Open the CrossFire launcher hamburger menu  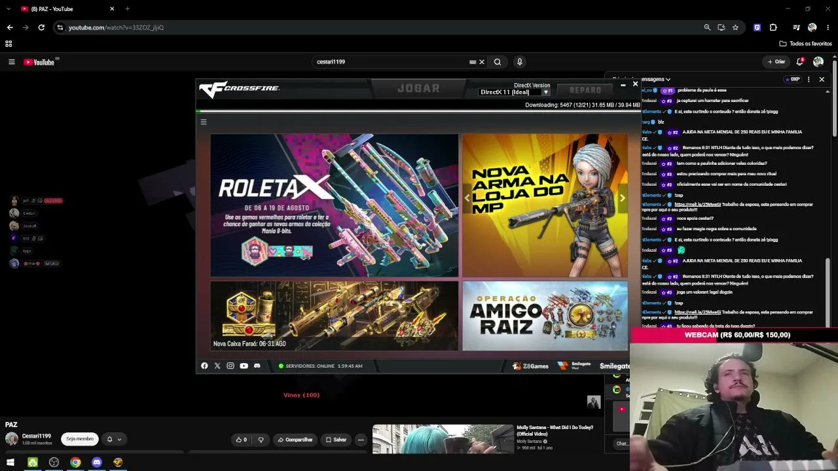click(x=204, y=122)
